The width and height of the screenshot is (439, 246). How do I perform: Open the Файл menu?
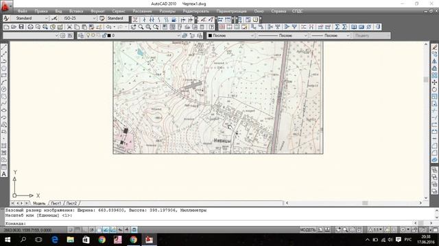(x=22, y=11)
